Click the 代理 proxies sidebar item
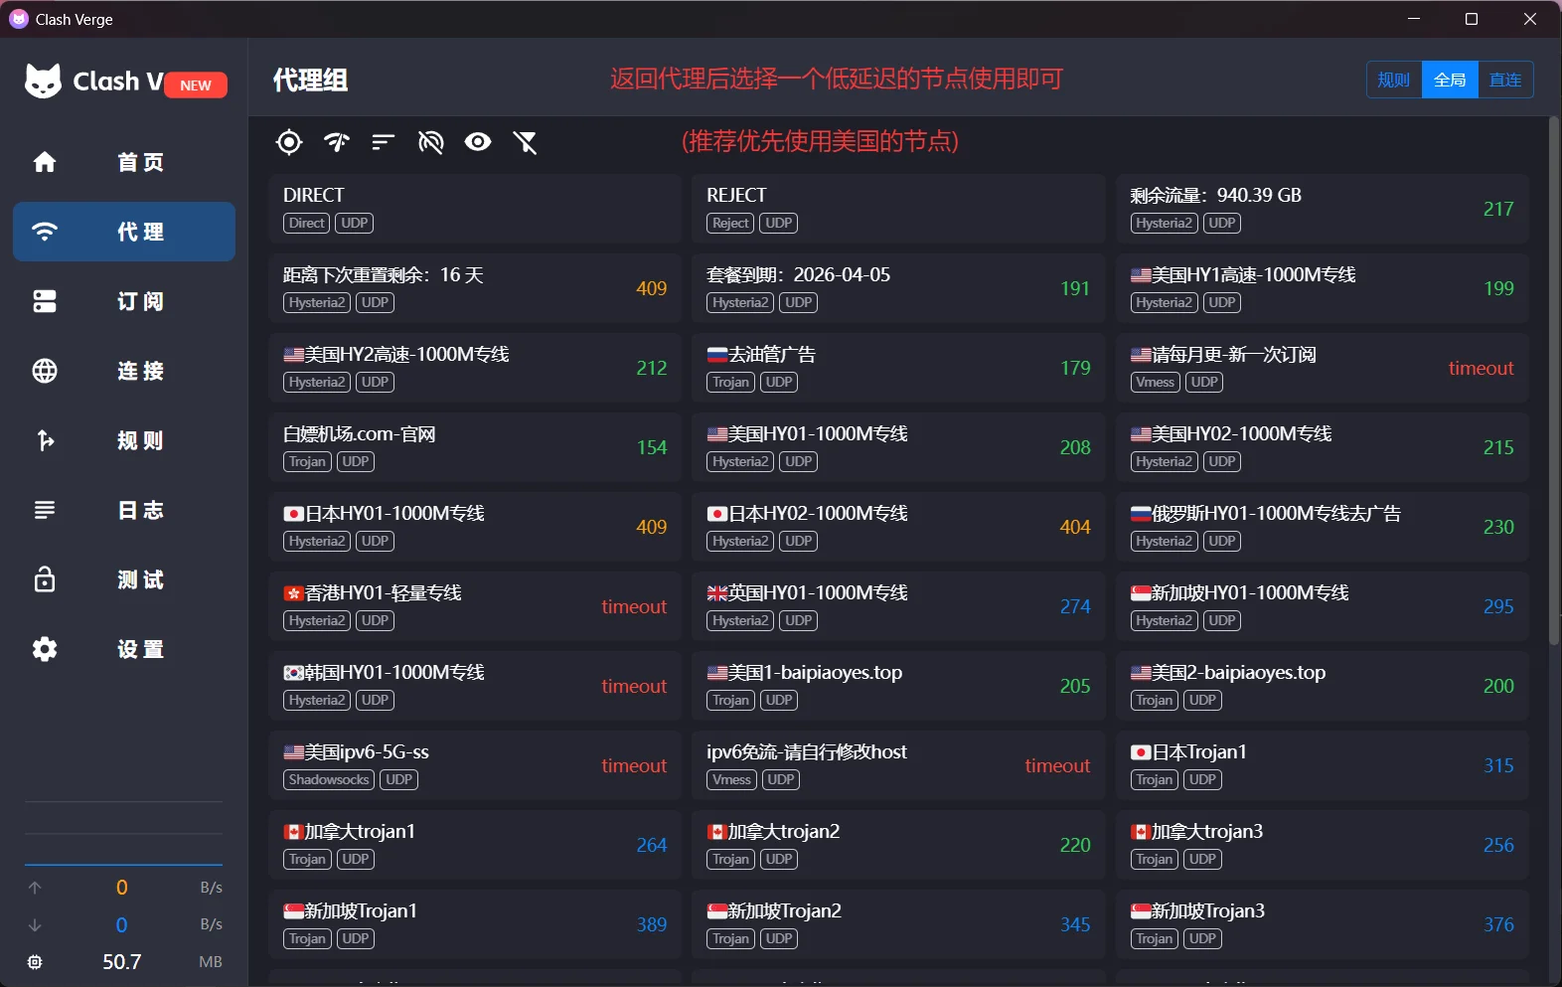Screen dimensions: 1562x987 tap(124, 232)
